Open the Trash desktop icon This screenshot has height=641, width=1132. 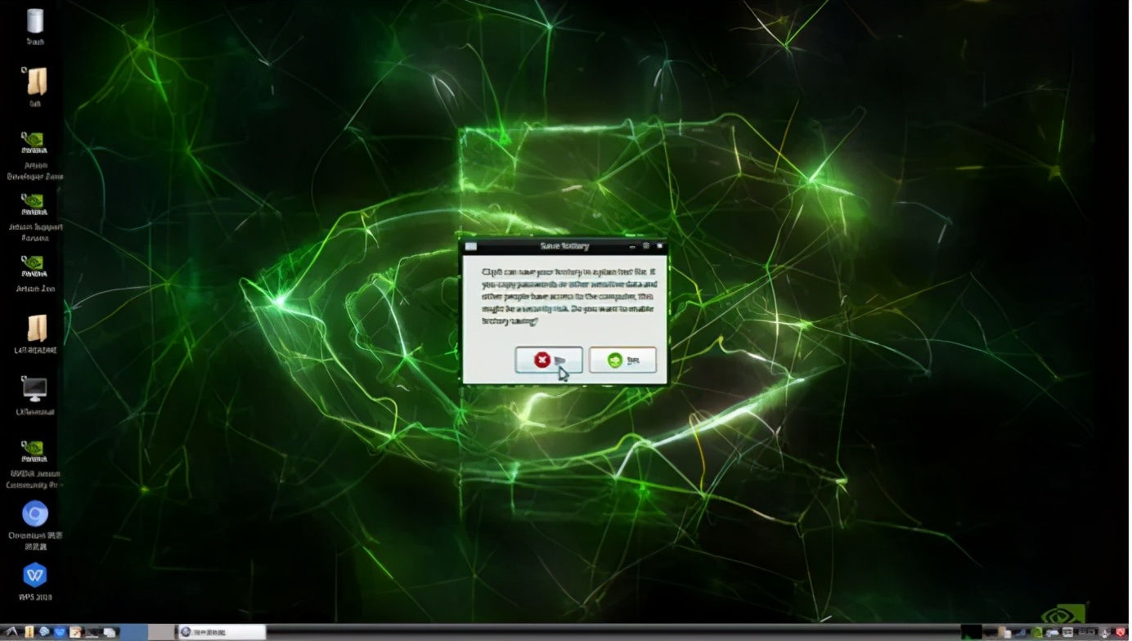pos(35,23)
